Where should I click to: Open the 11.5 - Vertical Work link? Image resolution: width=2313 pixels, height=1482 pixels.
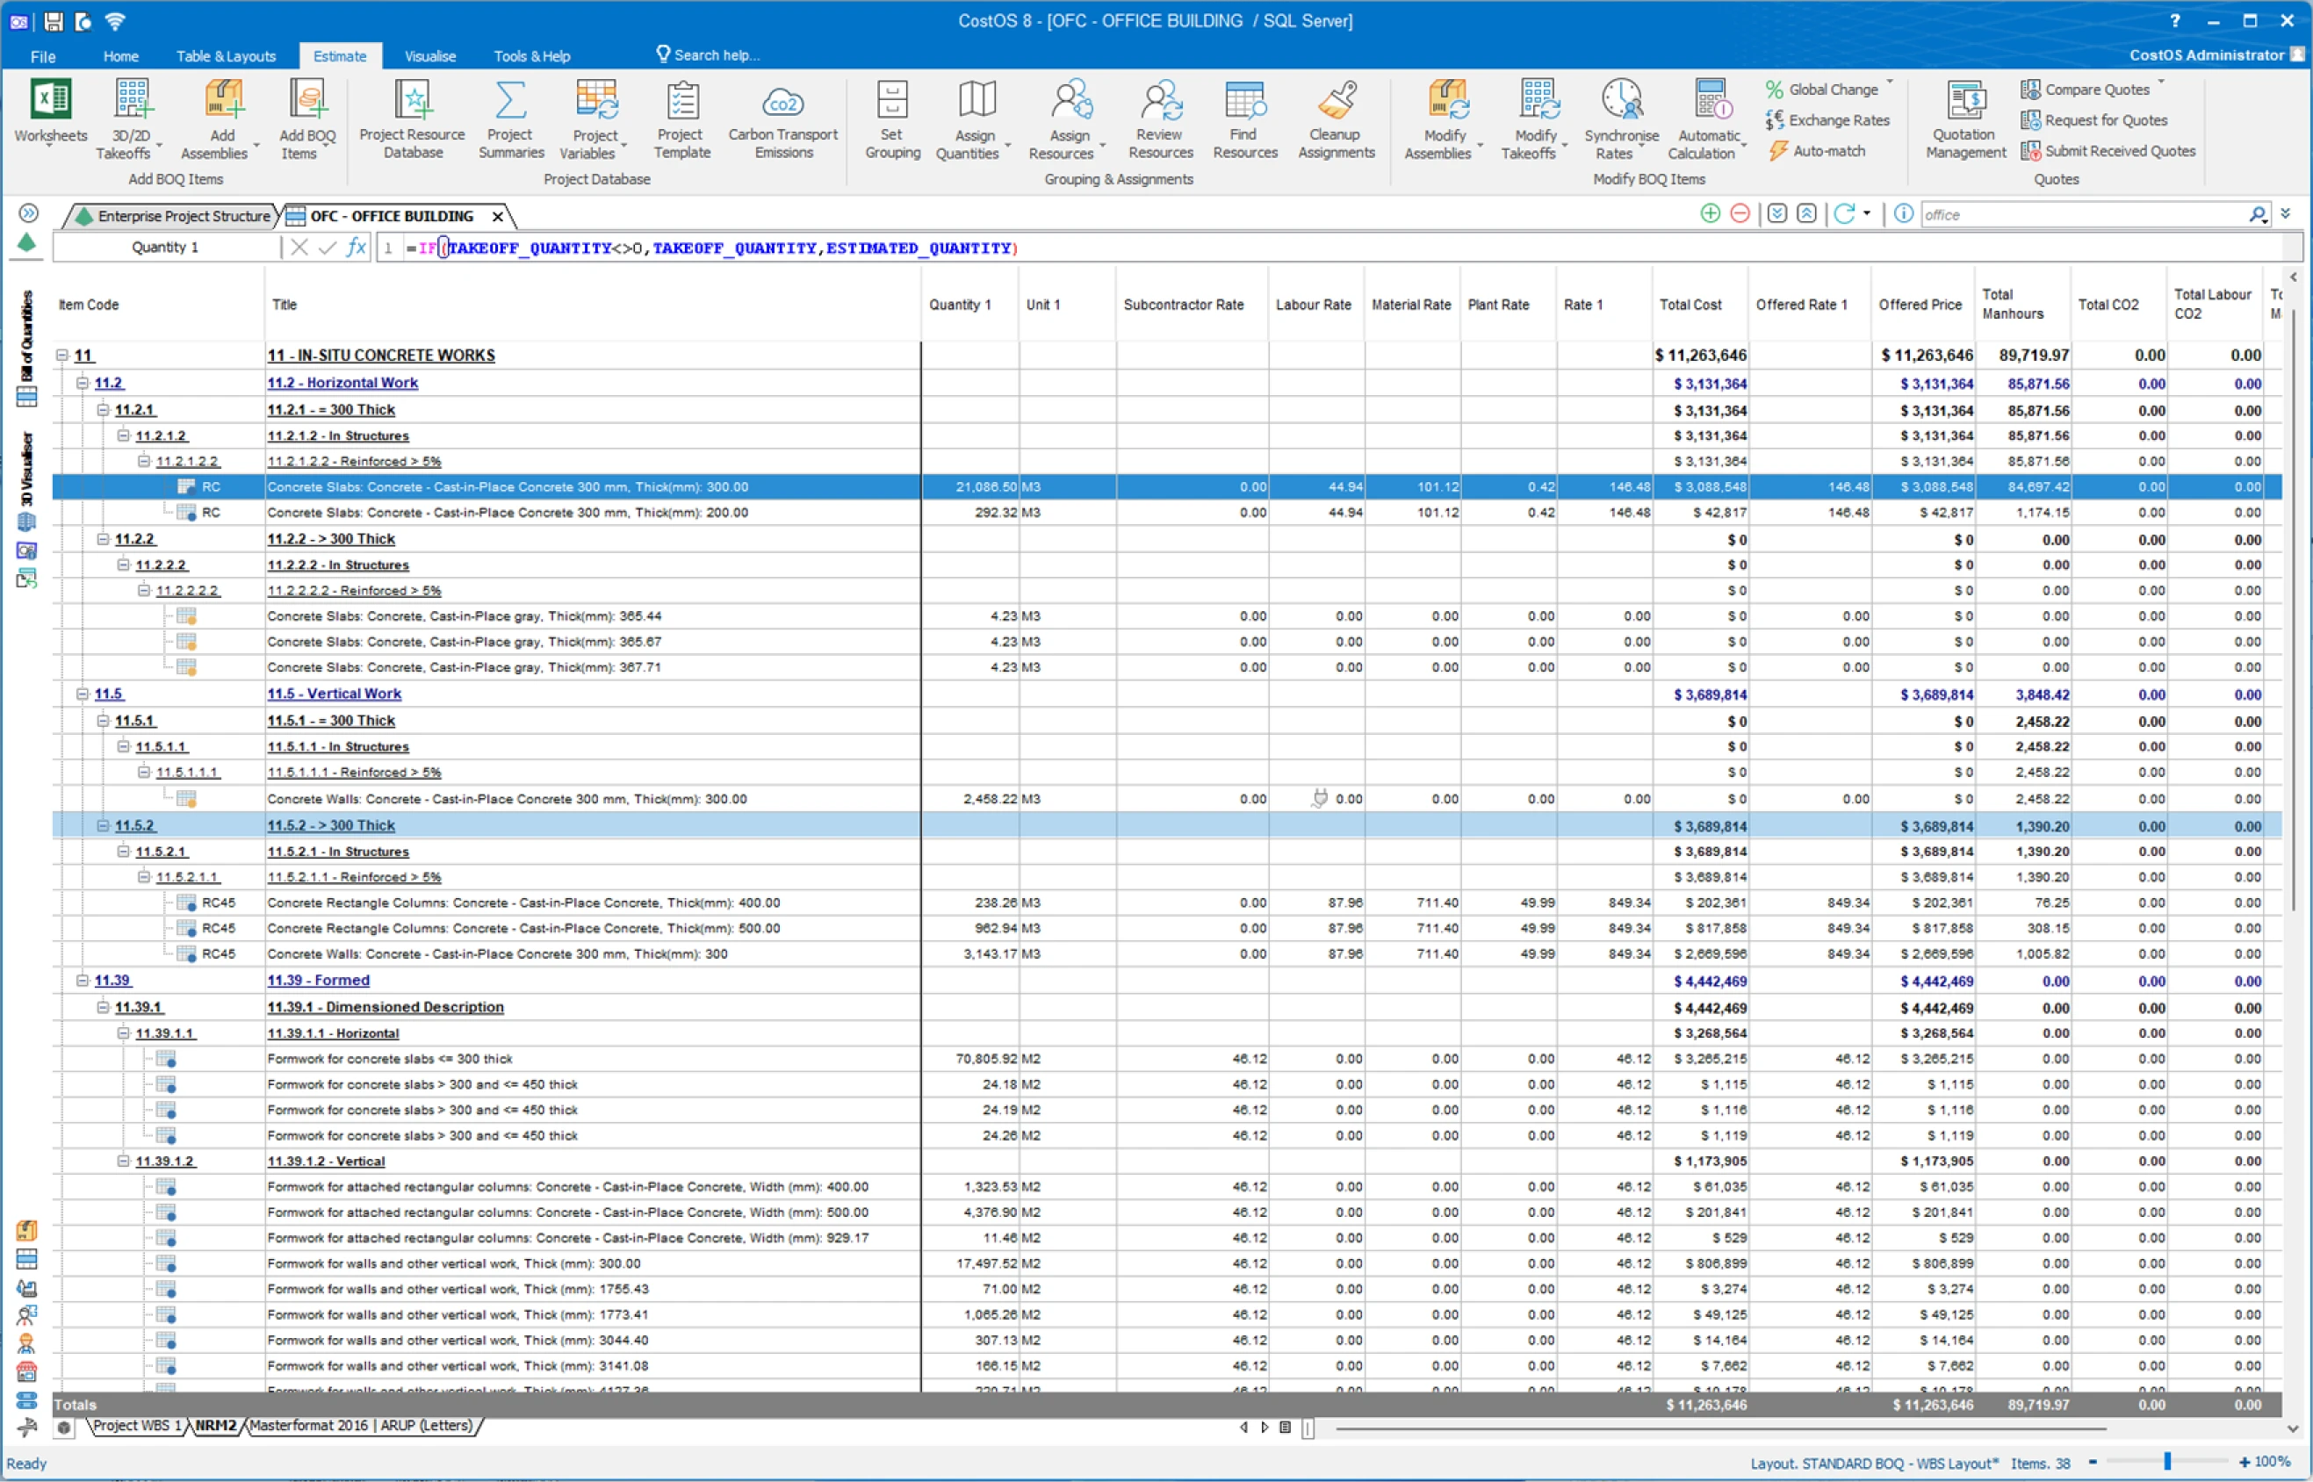[334, 694]
